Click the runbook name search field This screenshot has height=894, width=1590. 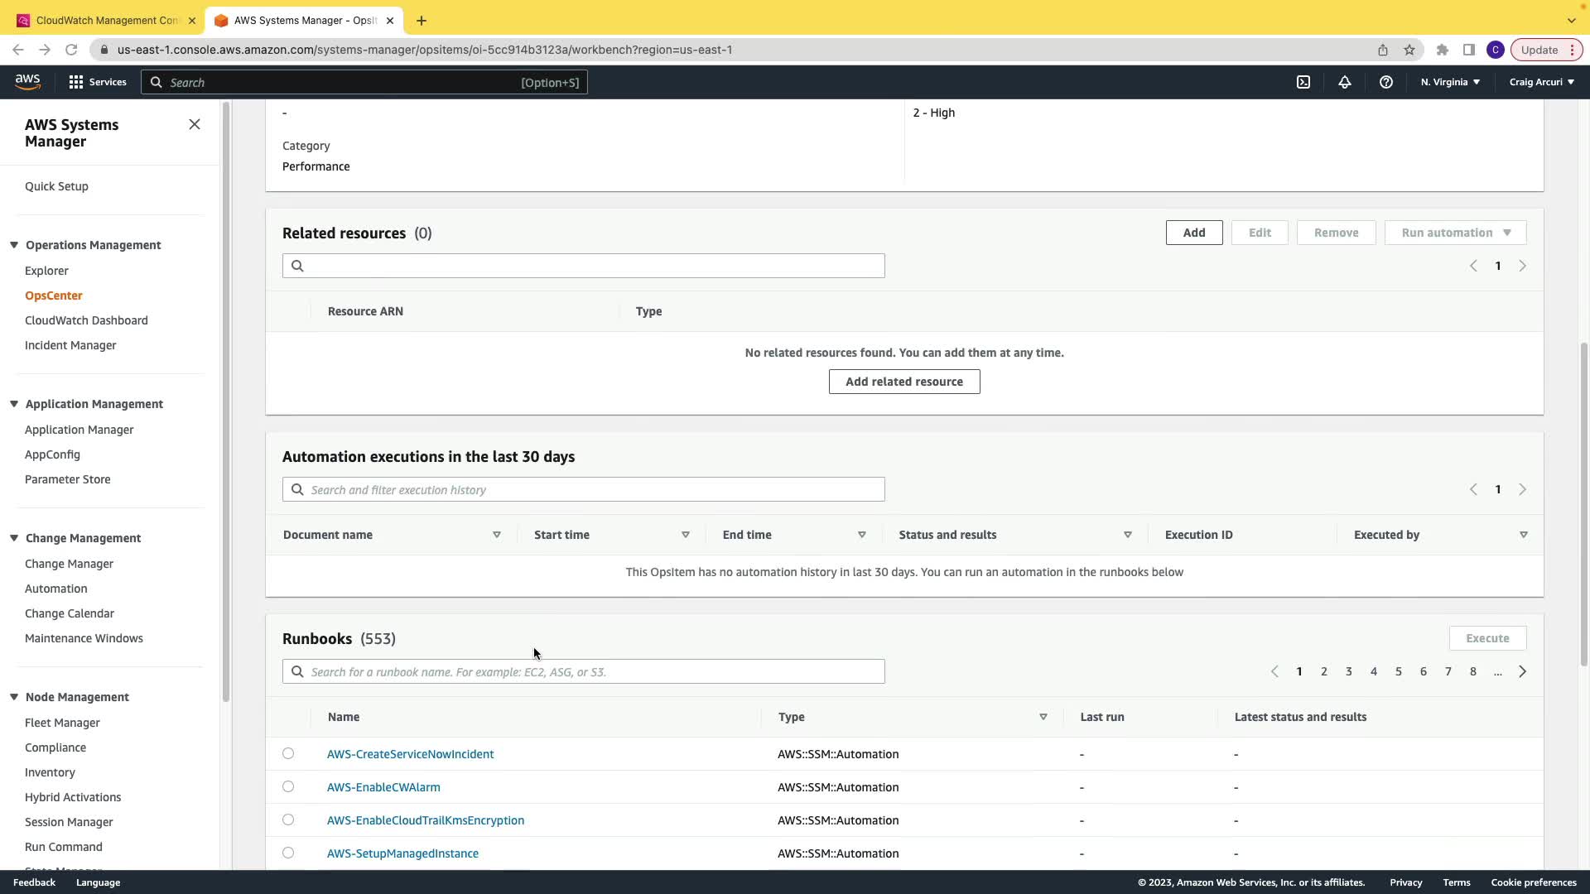[x=583, y=671]
